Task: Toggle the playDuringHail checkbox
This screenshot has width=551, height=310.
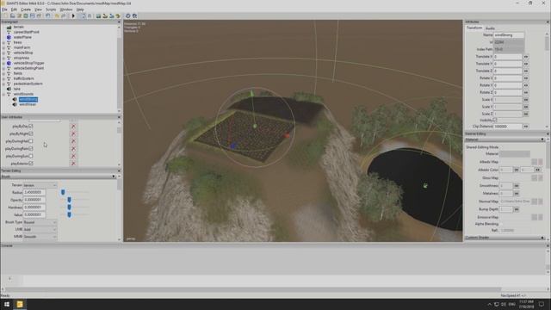Action: pyautogui.click(x=31, y=141)
